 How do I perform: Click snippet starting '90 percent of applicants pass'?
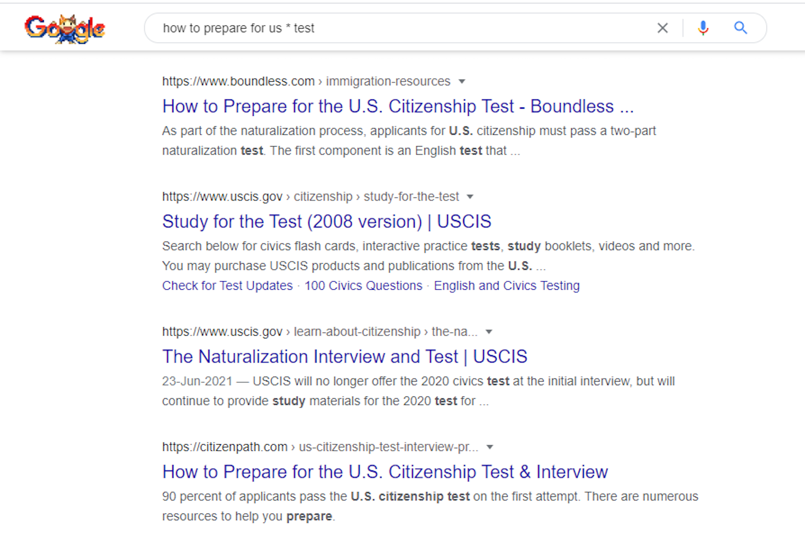(x=430, y=506)
